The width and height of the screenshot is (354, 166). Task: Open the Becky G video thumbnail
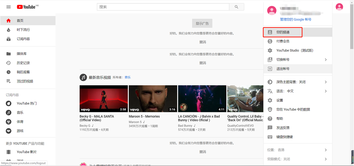(x=104, y=99)
